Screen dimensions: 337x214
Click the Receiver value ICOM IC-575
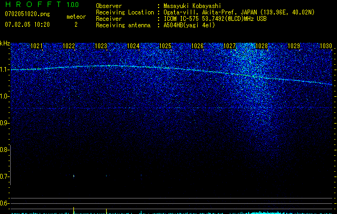[181, 19]
